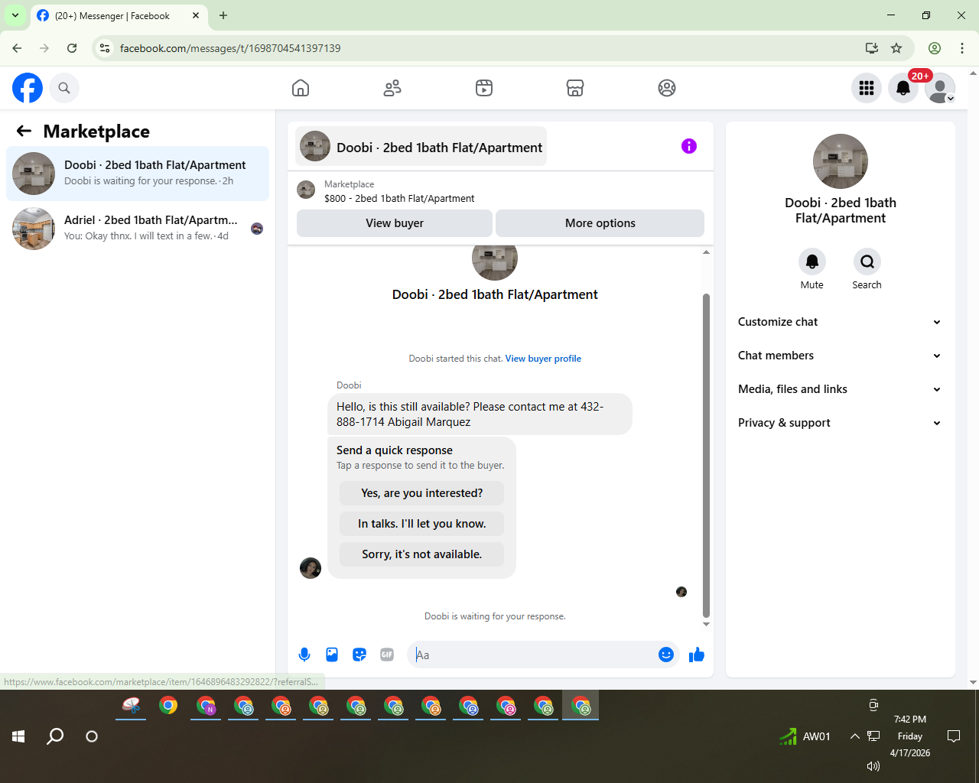Click the scroll-down arrow of the chat pane

(x=706, y=624)
